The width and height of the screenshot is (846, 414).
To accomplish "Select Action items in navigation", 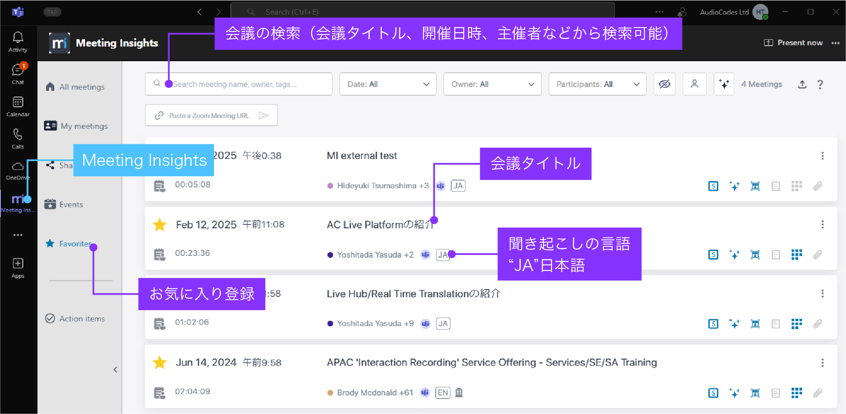I will (x=75, y=318).
